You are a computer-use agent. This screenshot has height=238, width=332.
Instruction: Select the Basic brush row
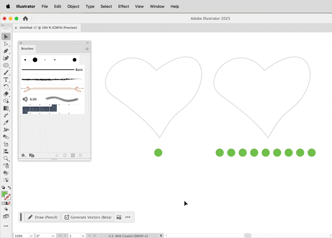click(53, 70)
